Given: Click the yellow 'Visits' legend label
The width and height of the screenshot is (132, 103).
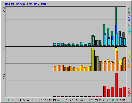Looking at the screenshot, I should (129, 56).
